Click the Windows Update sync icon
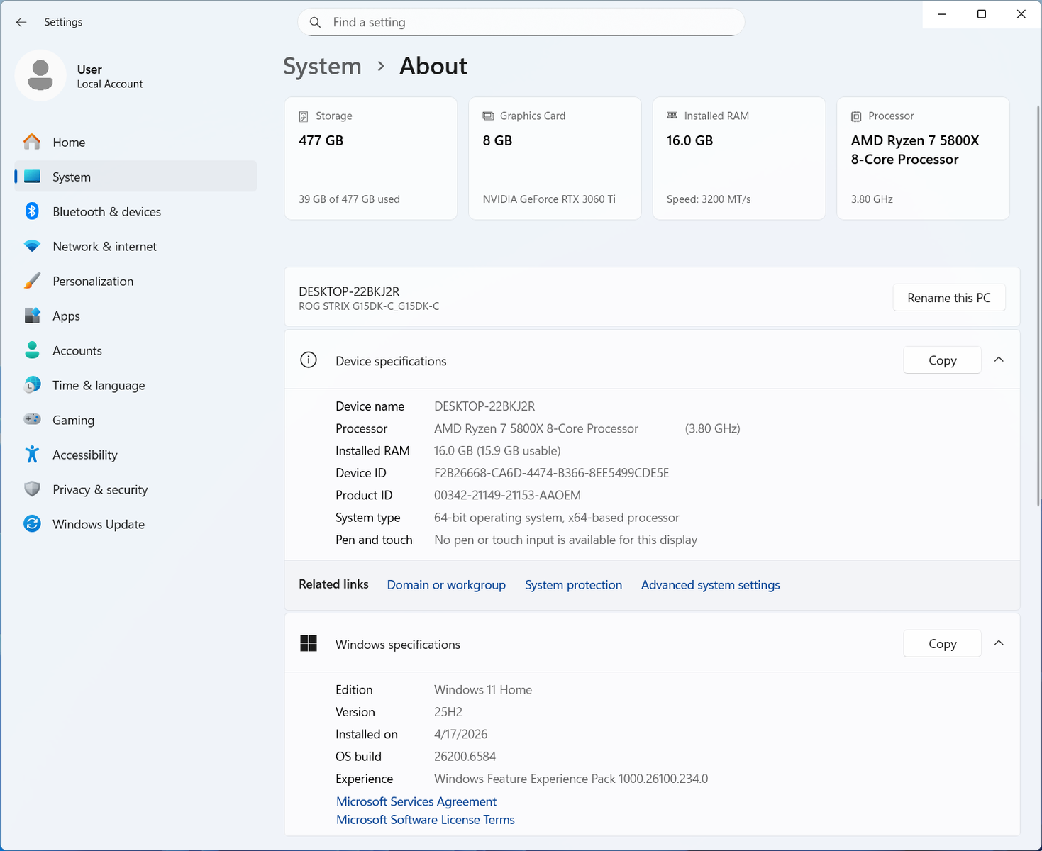 click(32, 524)
